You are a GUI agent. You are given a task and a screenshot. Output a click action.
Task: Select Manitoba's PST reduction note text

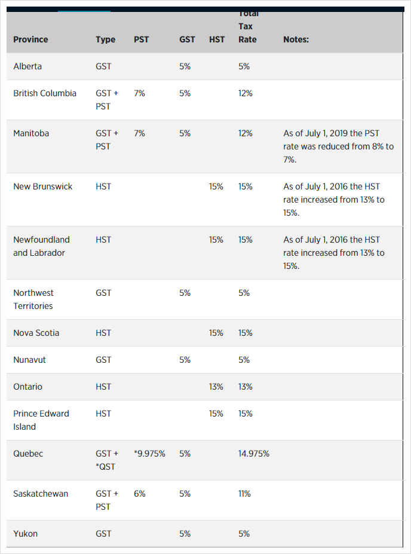(x=338, y=146)
